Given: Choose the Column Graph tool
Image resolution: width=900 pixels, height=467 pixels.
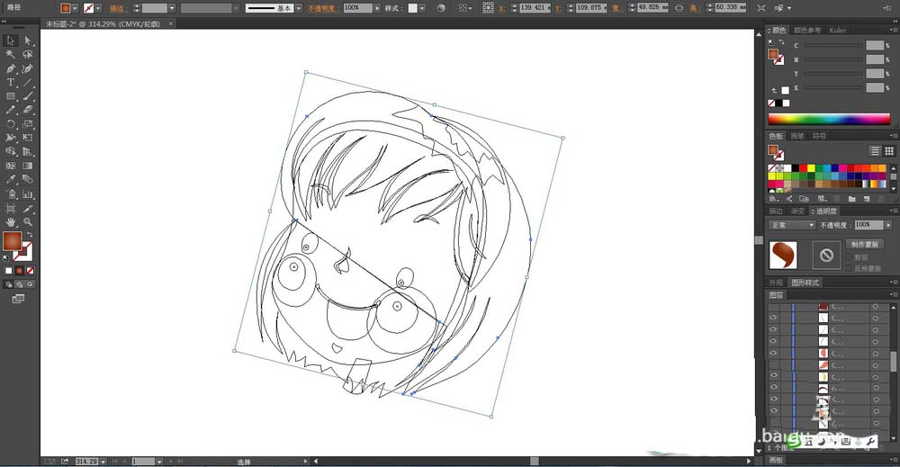Looking at the screenshot, I should tap(28, 194).
